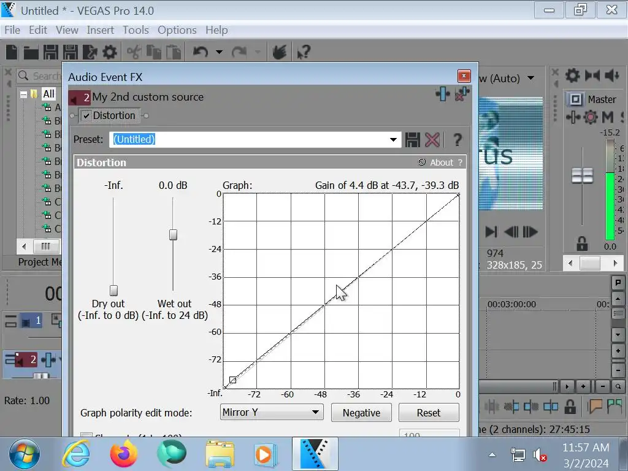Toggle the Distortion plug-in checkbox
628x471 pixels.
86,116
